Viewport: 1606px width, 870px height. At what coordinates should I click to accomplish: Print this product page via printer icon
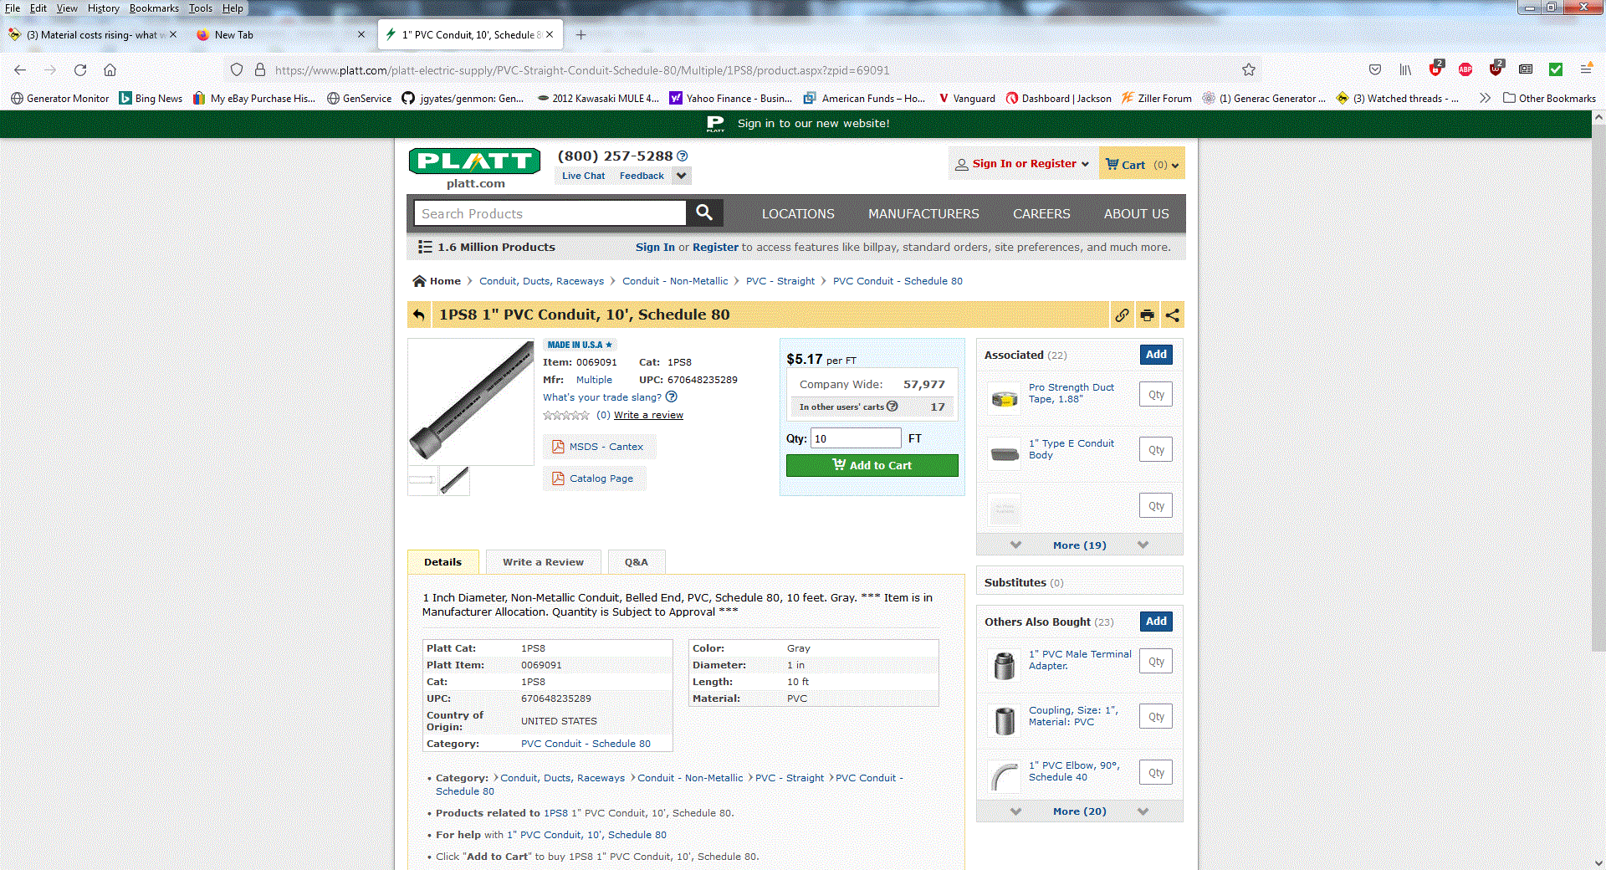tap(1147, 315)
